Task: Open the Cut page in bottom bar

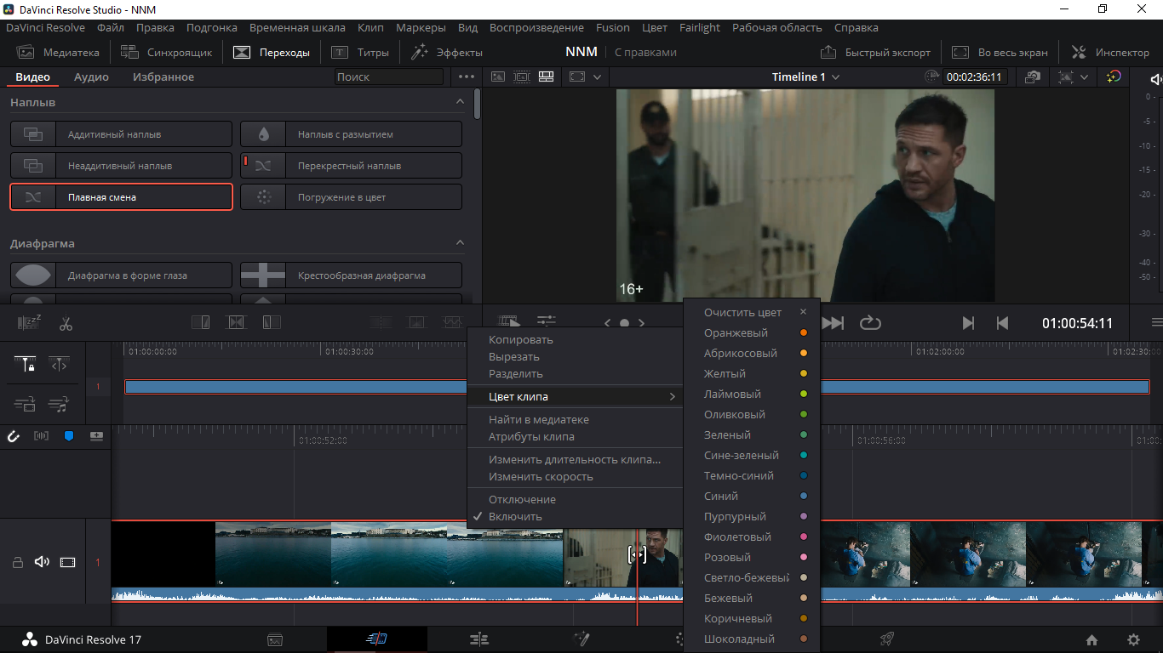Action: 376,639
